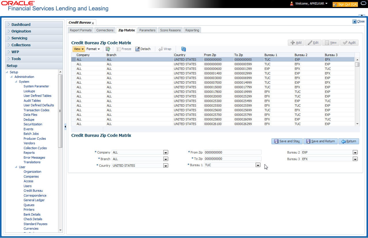Click the To Zip input field
368x238 pixels.
pos(233,159)
